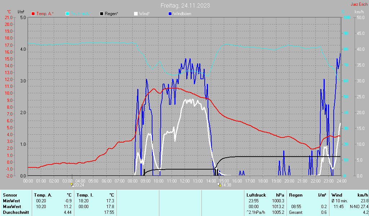This screenshot has height=216, width=369.
Task: Click the Wind km/h table header
Action: pyautogui.click(x=350, y=195)
